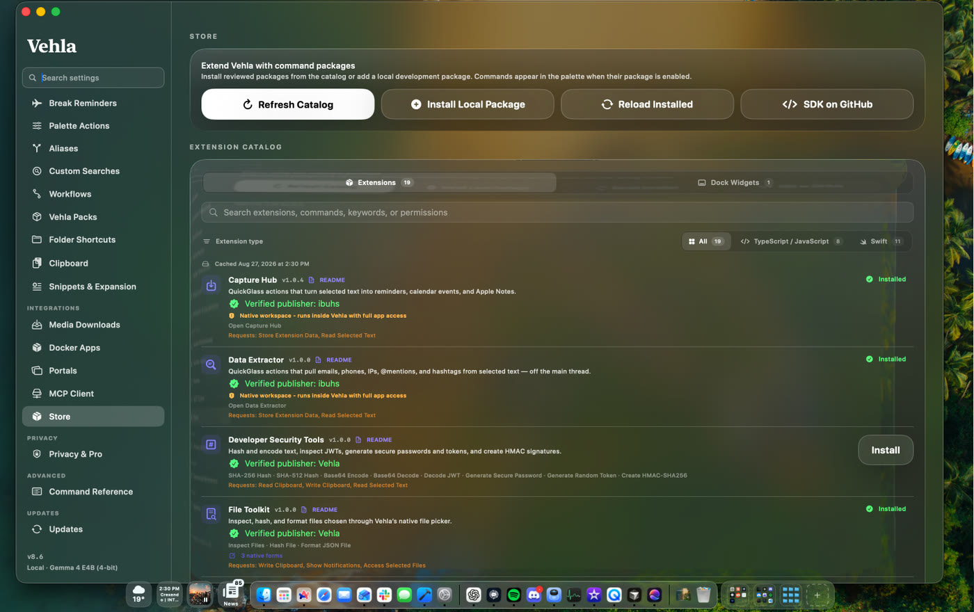Open Trash in the Dock
This screenshot has height=612, width=974.
click(x=703, y=595)
